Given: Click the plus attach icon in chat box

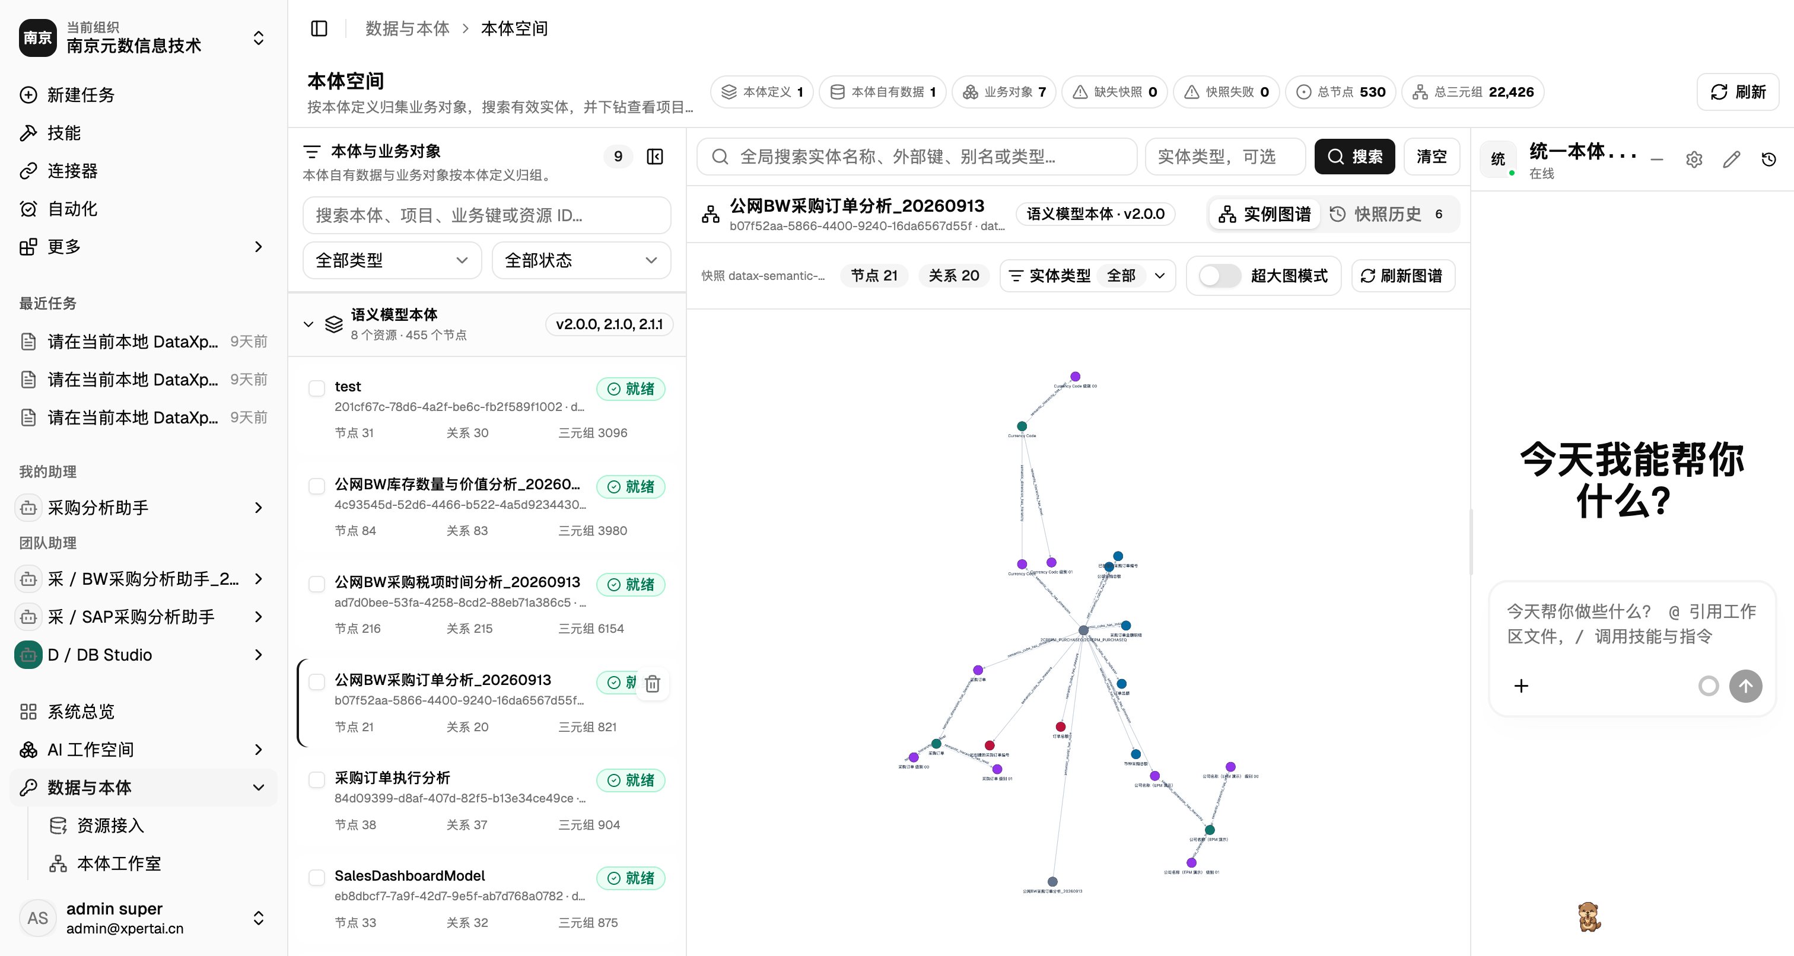Looking at the screenshot, I should pyautogui.click(x=1521, y=686).
